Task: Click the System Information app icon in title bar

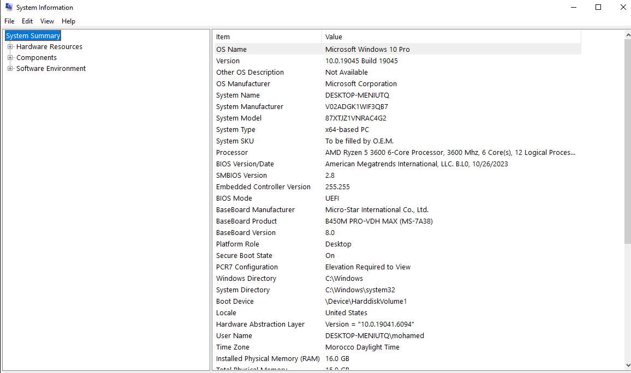Action: click(x=9, y=7)
